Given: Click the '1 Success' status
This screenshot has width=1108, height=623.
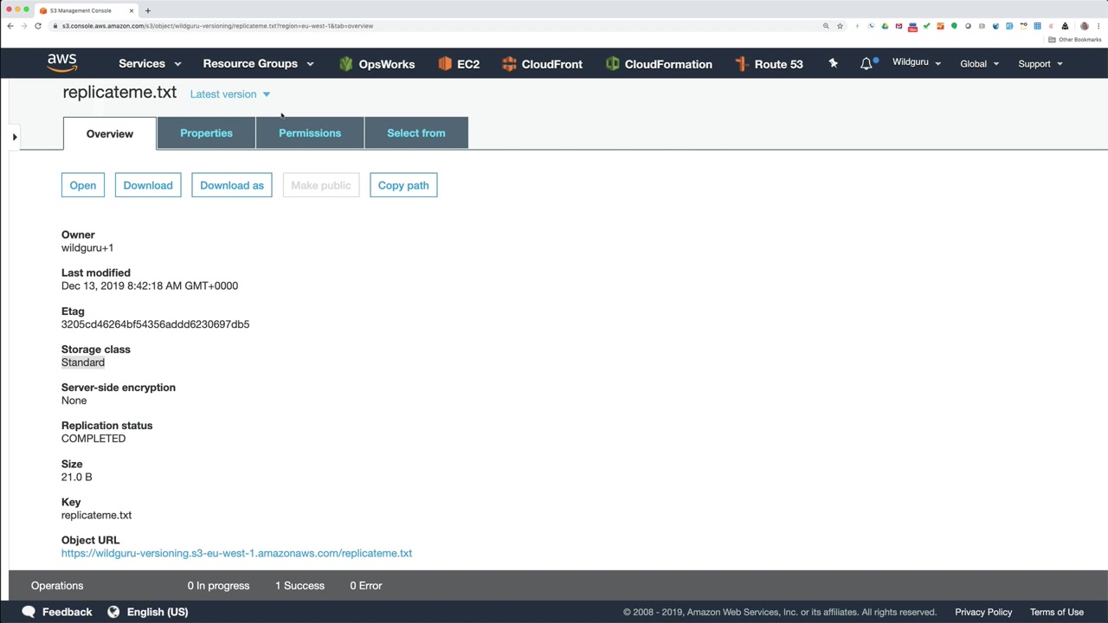Looking at the screenshot, I should click(x=300, y=586).
